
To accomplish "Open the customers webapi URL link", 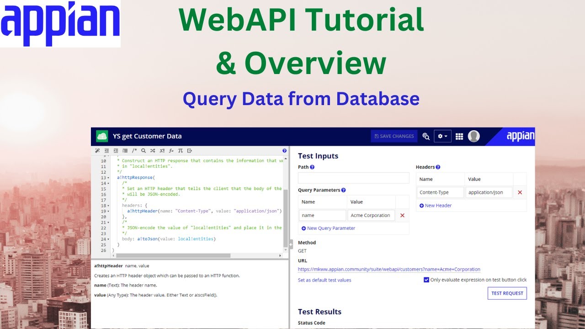I will pyautogui.click(x=389, y=269).
